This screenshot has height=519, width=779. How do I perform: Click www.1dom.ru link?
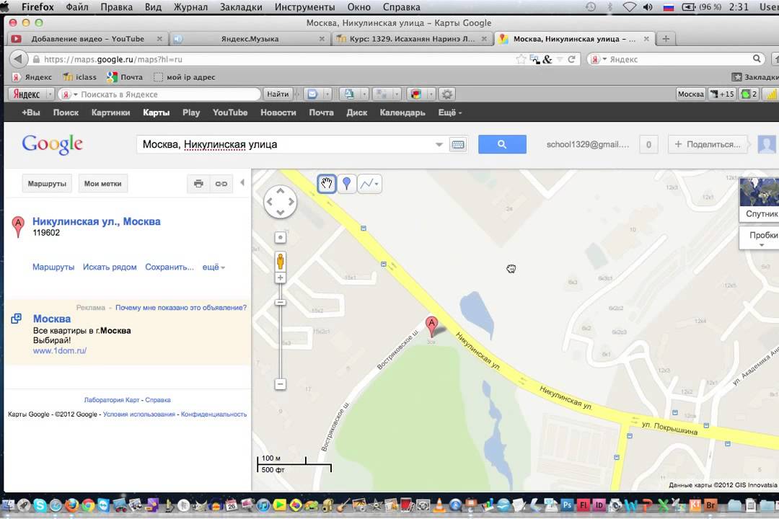click(60, 350)
